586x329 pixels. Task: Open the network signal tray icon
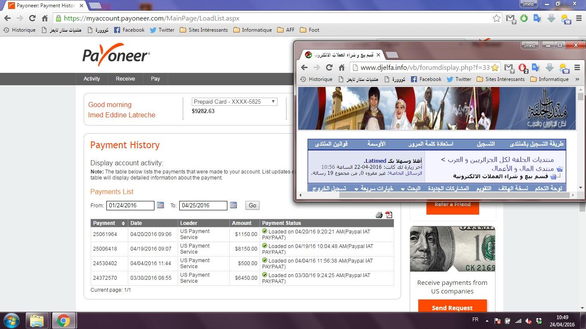(x=518, y=321)
